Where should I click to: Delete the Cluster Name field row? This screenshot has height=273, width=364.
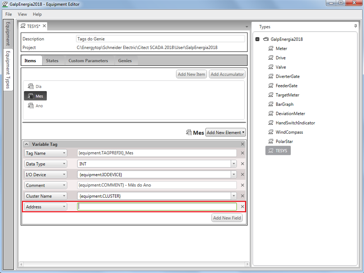pyautogui.click(x=242, y=196)
